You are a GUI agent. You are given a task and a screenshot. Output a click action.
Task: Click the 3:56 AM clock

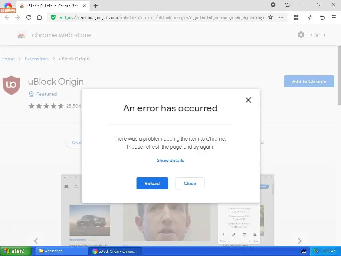[x=329, y=251]
